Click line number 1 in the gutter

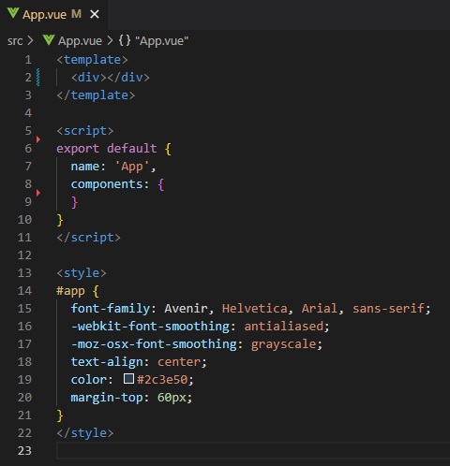(28, 60)
